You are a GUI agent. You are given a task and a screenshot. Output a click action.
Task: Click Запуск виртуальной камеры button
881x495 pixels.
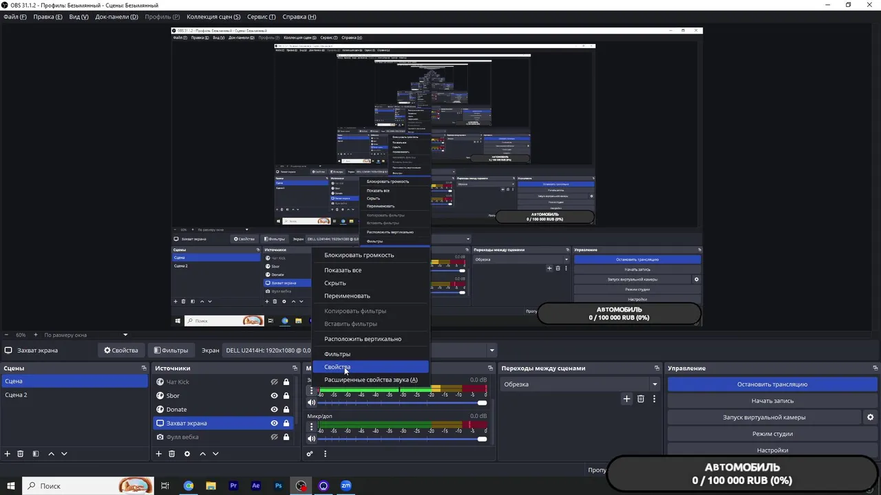pos(764,417)
